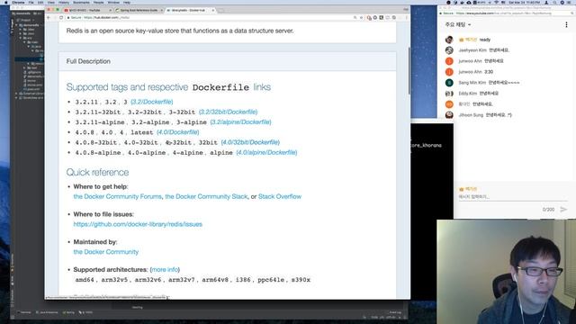576x324 pixels.
Task: Click the menu bar date and time
Action: tap(524, 2)
